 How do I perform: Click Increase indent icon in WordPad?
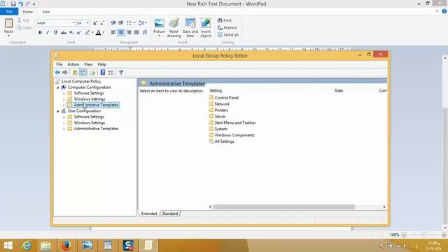[121, 23]
